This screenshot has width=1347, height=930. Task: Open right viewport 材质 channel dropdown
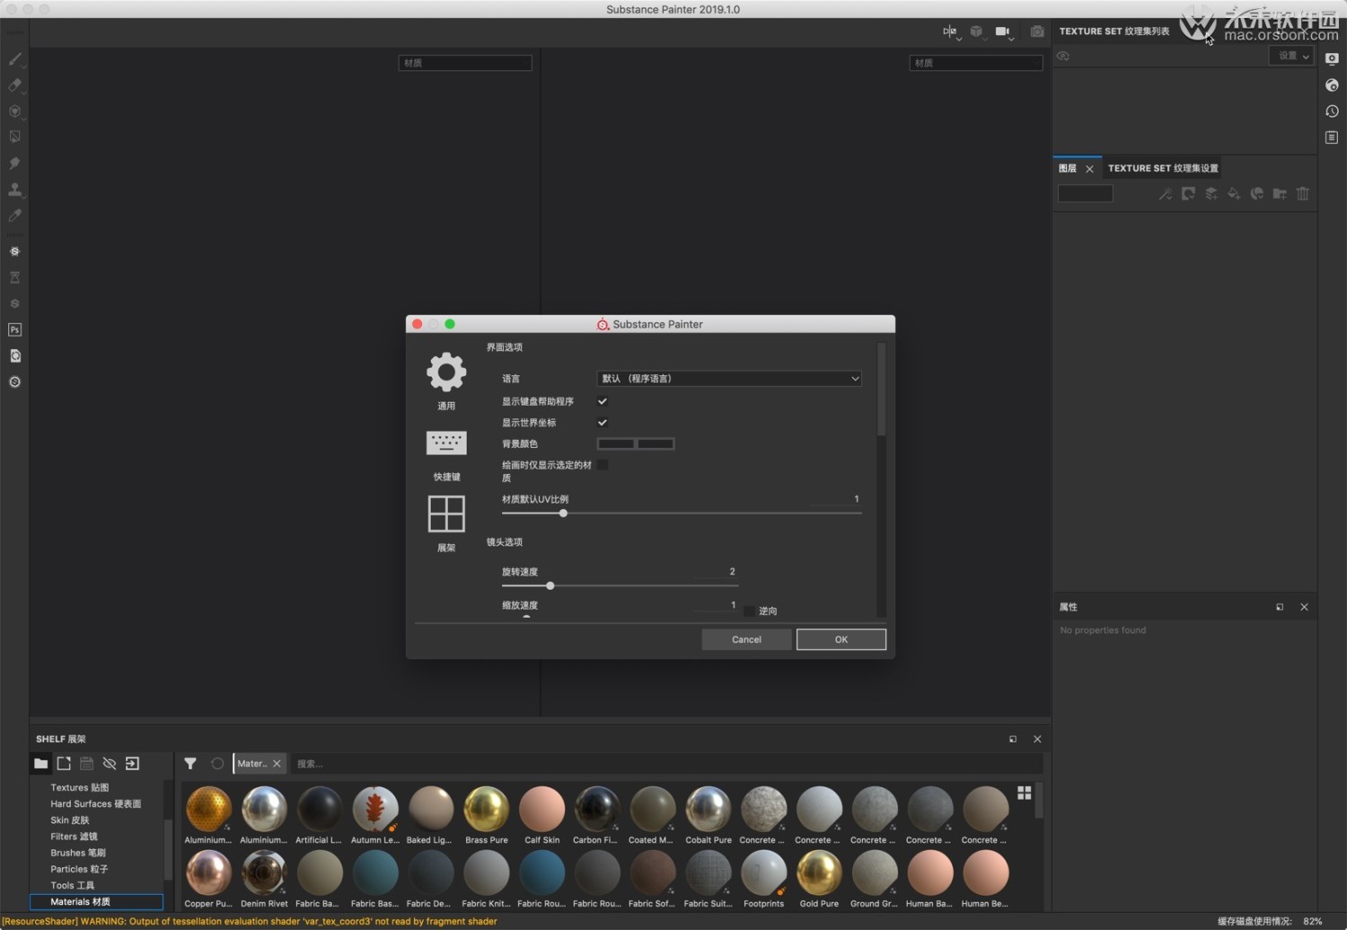(x=976, y=63)
